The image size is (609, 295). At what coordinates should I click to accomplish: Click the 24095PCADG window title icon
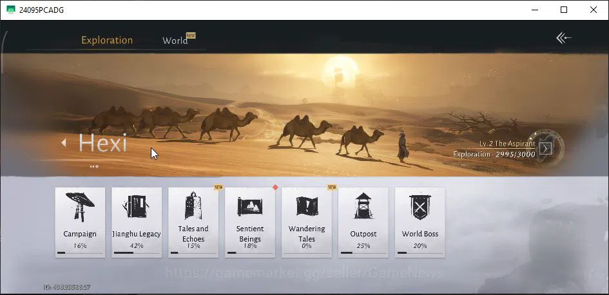tap(11, 9)
